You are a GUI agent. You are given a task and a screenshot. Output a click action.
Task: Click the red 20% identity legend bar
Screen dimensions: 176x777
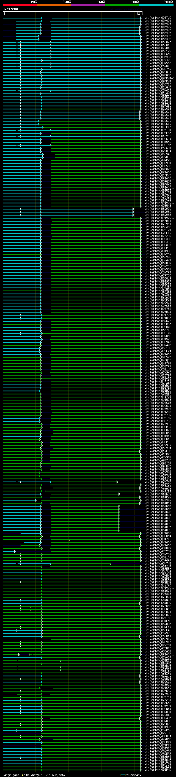[20, 5]
